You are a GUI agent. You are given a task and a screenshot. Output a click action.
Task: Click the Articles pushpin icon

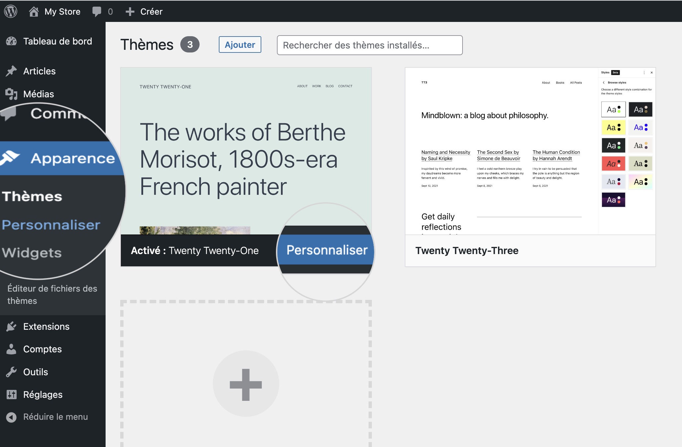11,71
